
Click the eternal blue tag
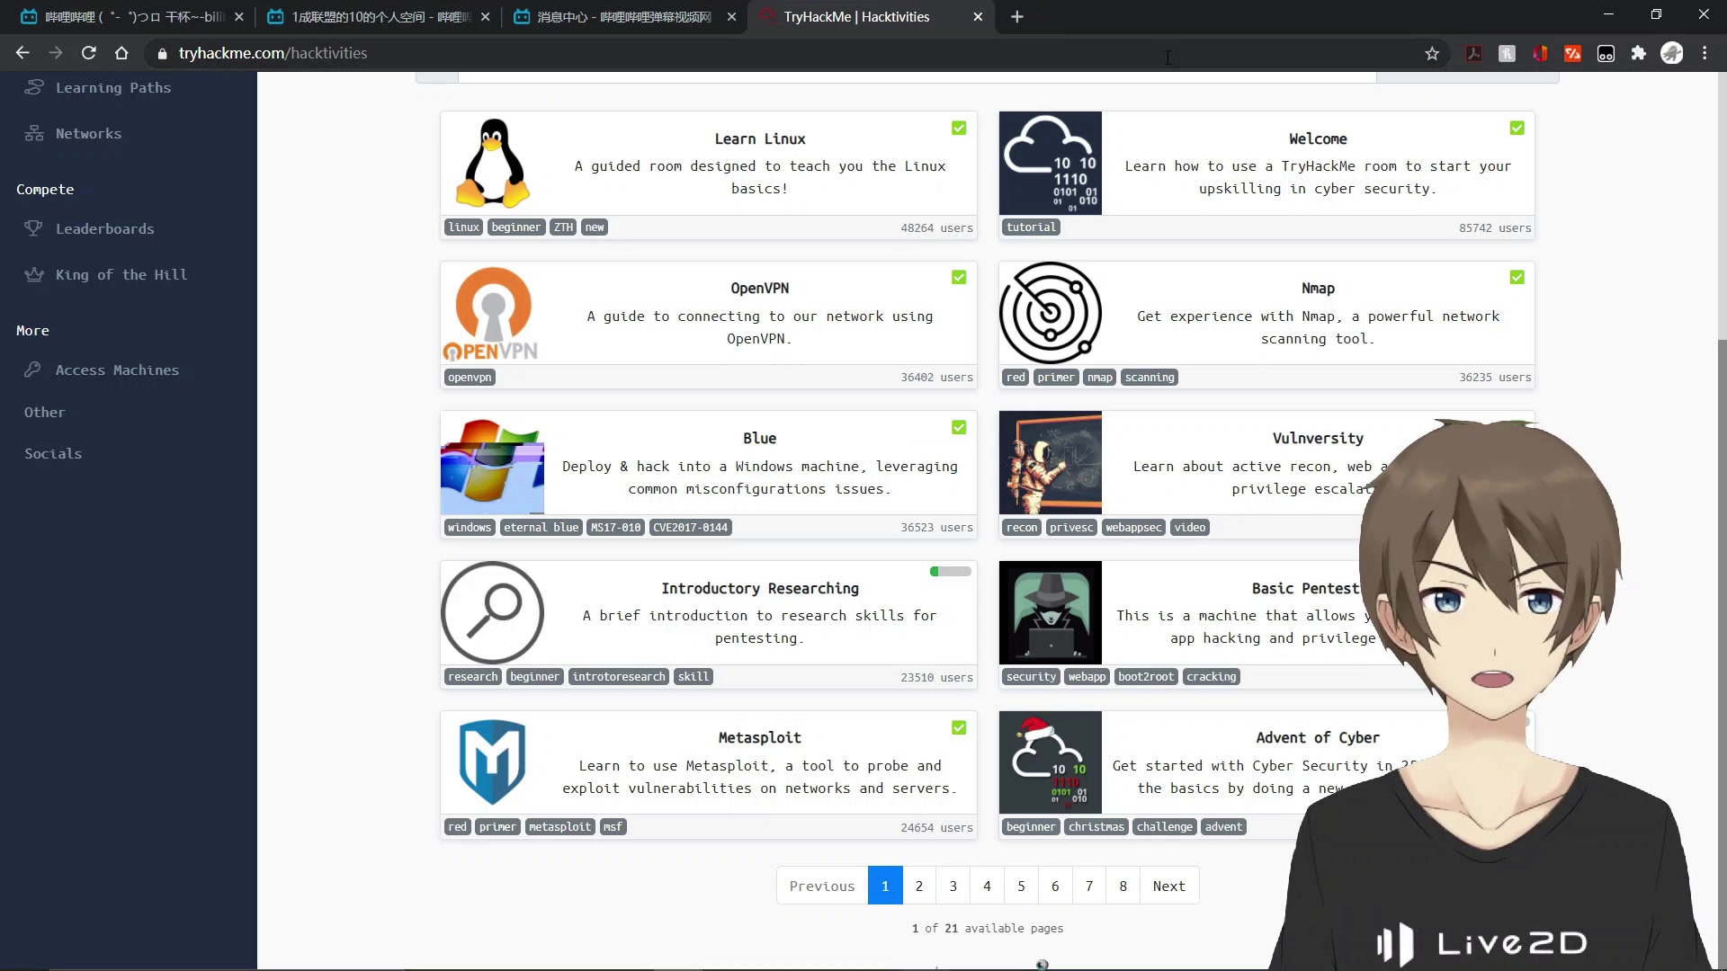coord(541,528)
